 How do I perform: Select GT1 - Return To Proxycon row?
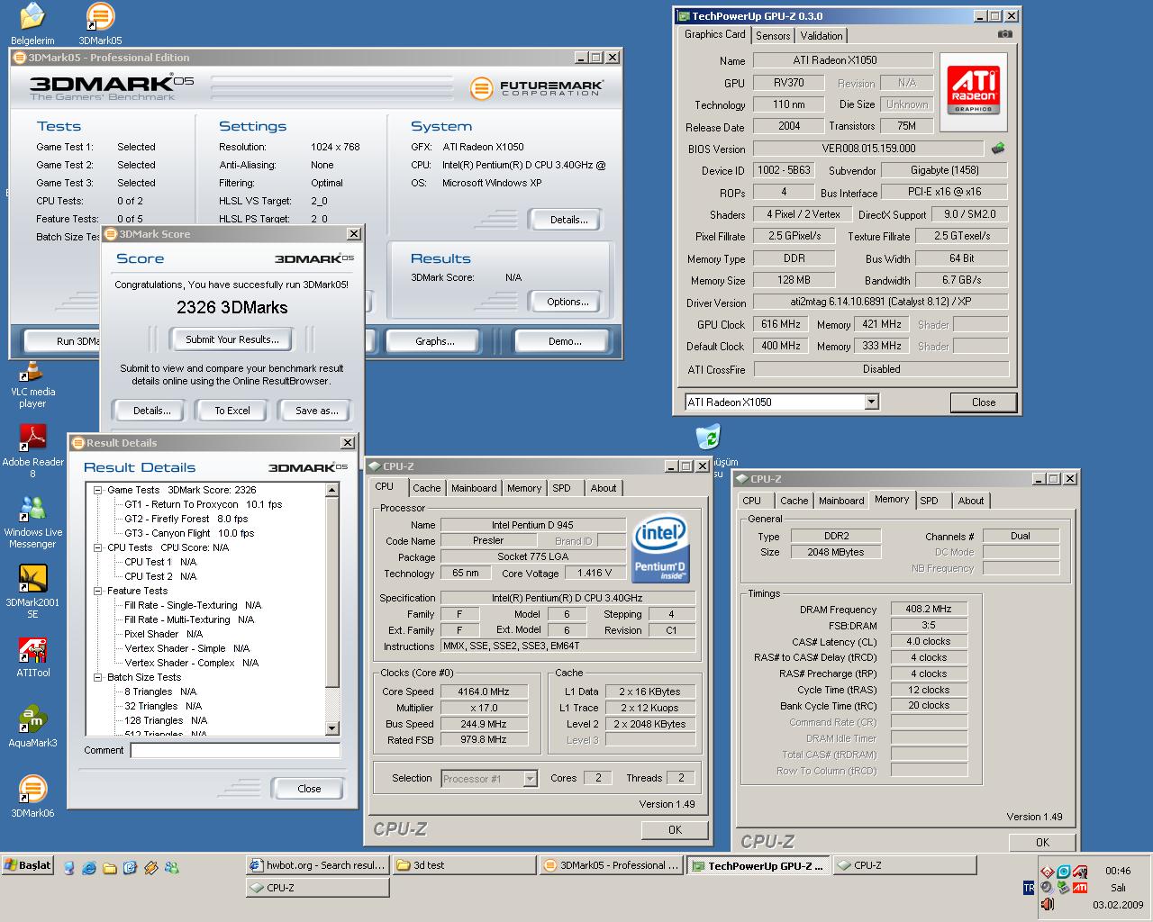click(204, 504)
